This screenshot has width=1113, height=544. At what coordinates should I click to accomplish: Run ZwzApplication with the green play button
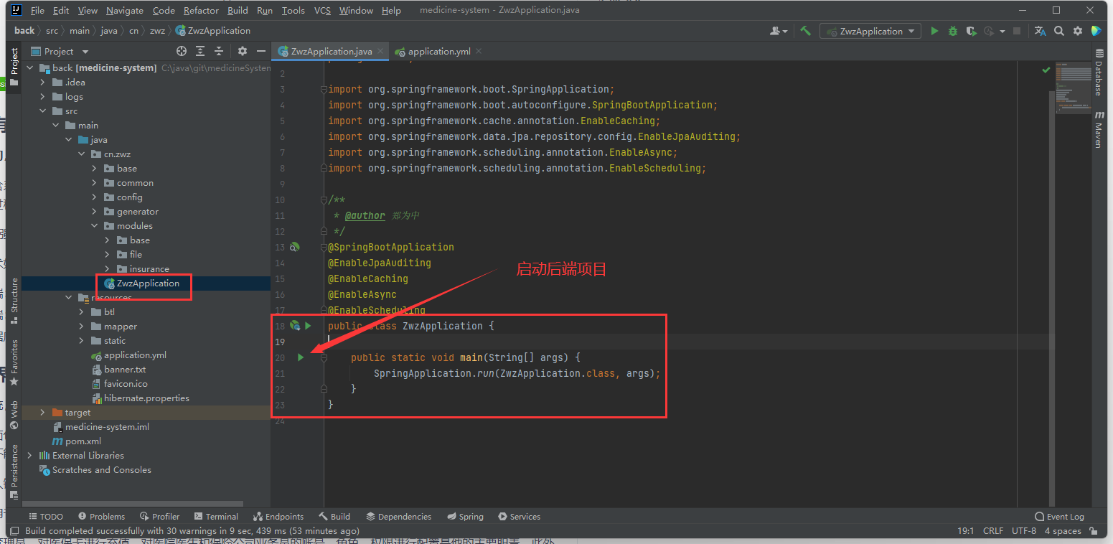point(934,31)
